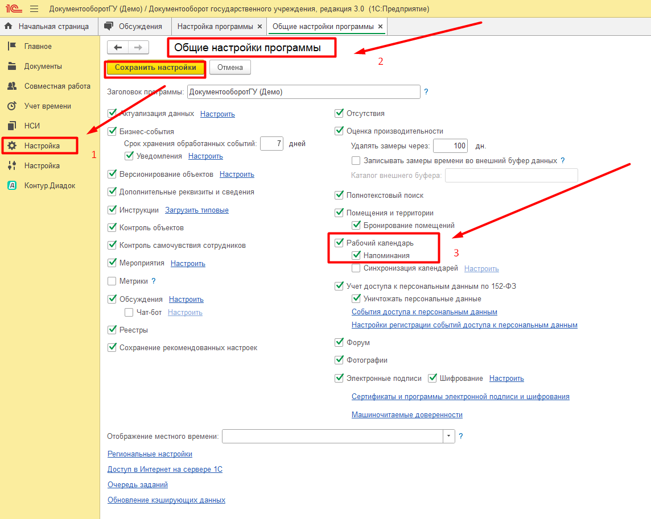This screenshot has height=519, width=651.
Task: Click the Контур.Диадок logo icon
Action: point(12,185)
